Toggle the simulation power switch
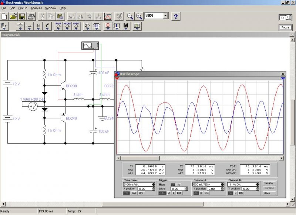The image size is (296, 215). click(285, 17)
